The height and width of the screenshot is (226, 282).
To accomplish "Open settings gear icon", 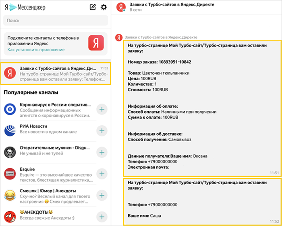I will 104,7.
